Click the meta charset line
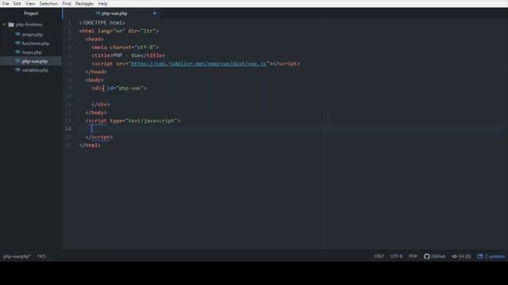508x285 pixels. pyautogui.click(x=125, y=47)
